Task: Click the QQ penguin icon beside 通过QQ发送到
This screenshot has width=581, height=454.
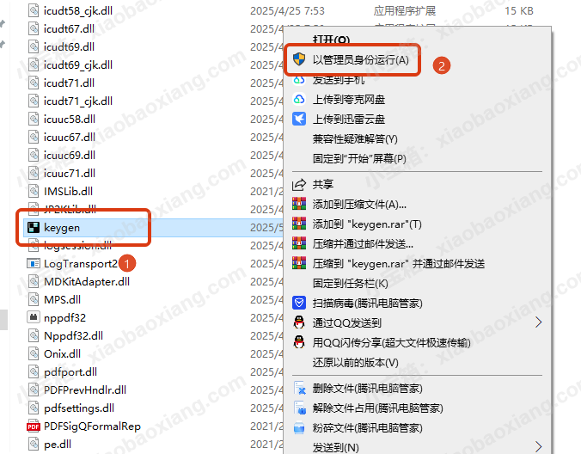Action: [298, 322]
